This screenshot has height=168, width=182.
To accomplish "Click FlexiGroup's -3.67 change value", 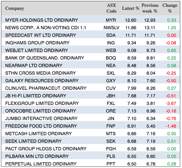I will click(x=171, y=103).
